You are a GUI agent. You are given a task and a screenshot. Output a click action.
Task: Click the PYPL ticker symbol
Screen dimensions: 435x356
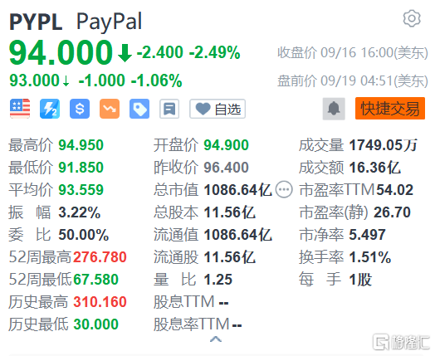(x=36, y=22)
